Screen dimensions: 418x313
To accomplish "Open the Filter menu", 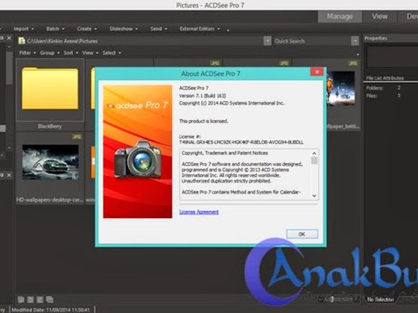I will point(27,53).
